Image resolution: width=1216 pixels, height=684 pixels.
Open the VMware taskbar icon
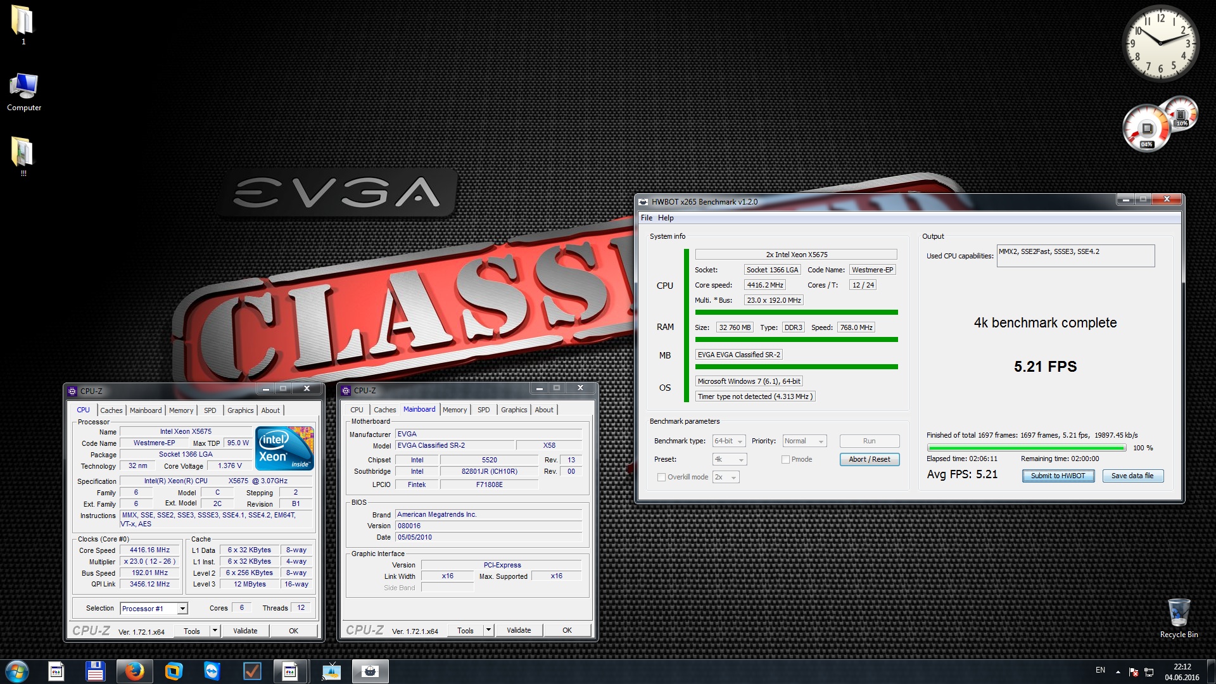pos(173,671)
